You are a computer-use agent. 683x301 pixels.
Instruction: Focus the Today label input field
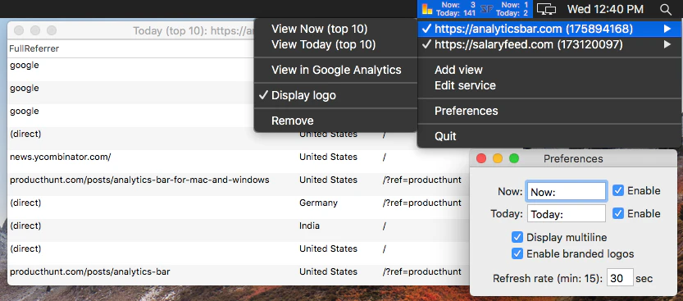[x=567, y=214]
